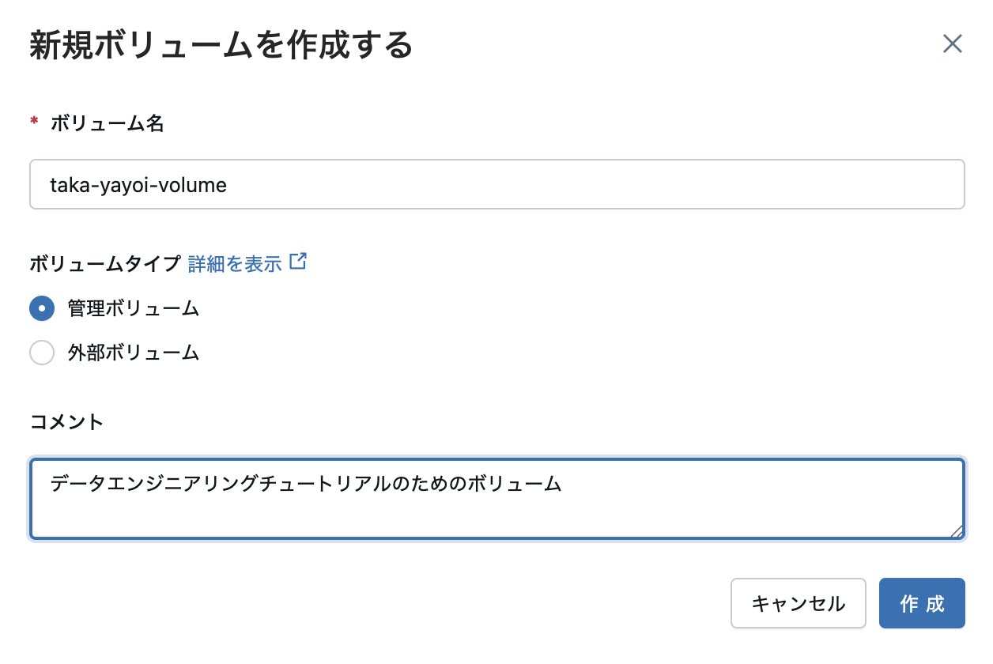Click the dialog title 新規ボリュームを作成する
This screenshot has height=664, width=993.
(x=221, y=45)
